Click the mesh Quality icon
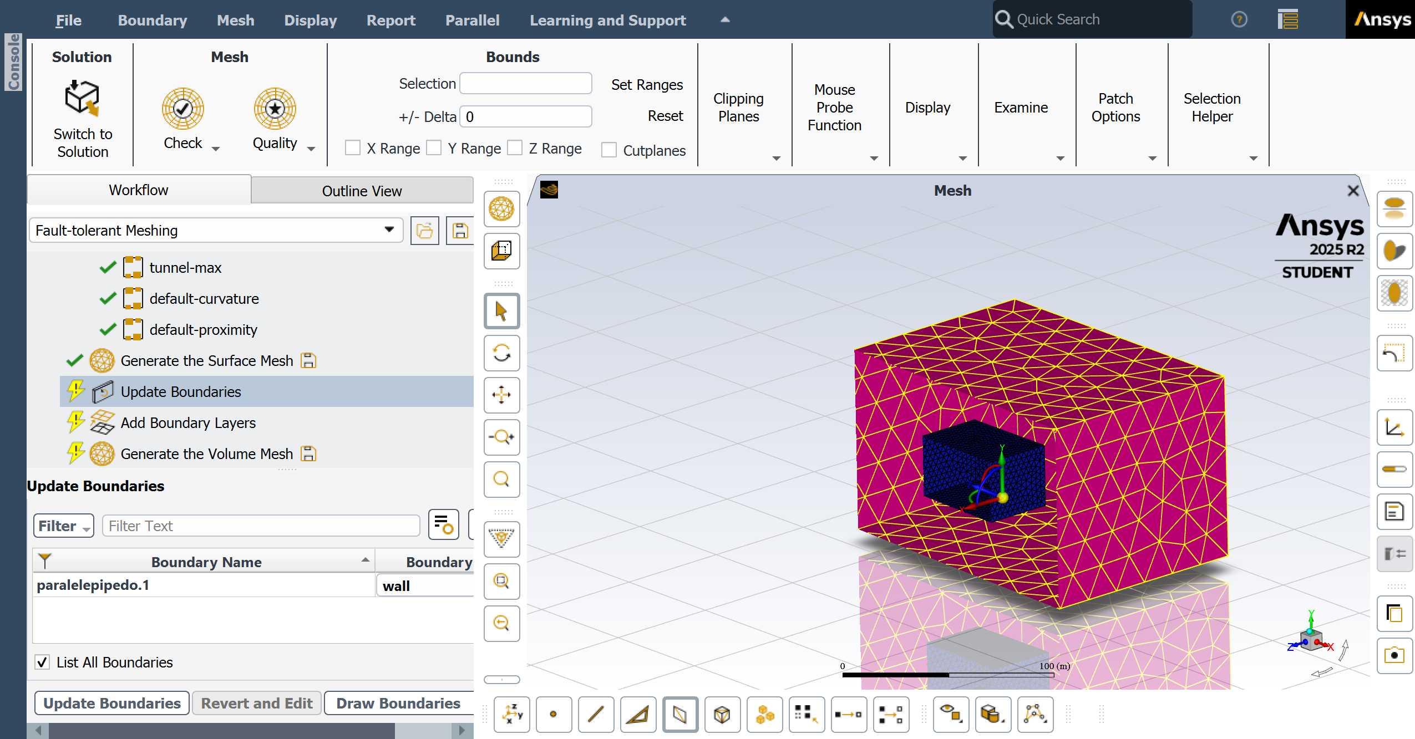1415x739 pixels. [x=275, y=109]
